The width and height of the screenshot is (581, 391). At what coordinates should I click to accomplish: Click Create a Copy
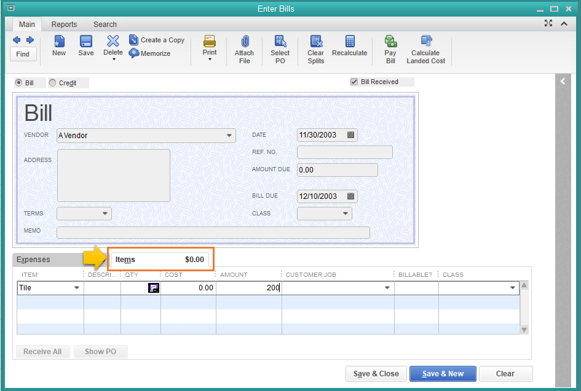coord(157,40)
